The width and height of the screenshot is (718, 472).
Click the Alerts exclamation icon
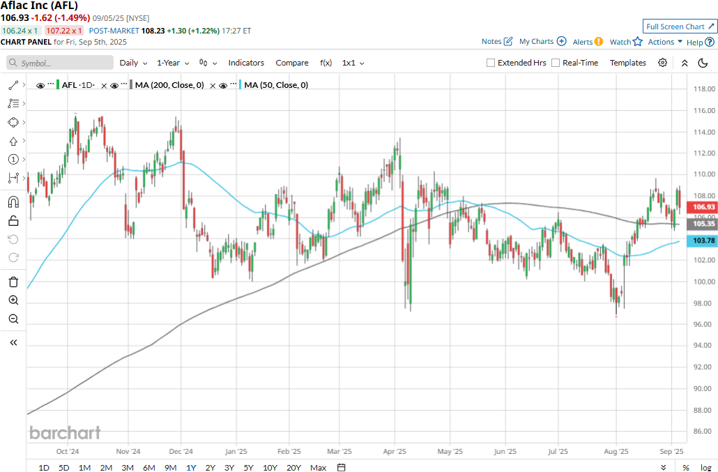click(599, 42)
